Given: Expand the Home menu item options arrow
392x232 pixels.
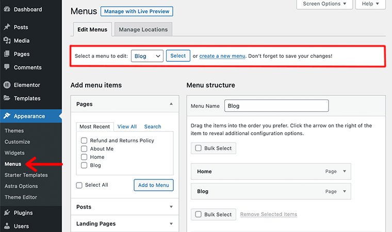Looking at the screenshot, I should (345, 171).
